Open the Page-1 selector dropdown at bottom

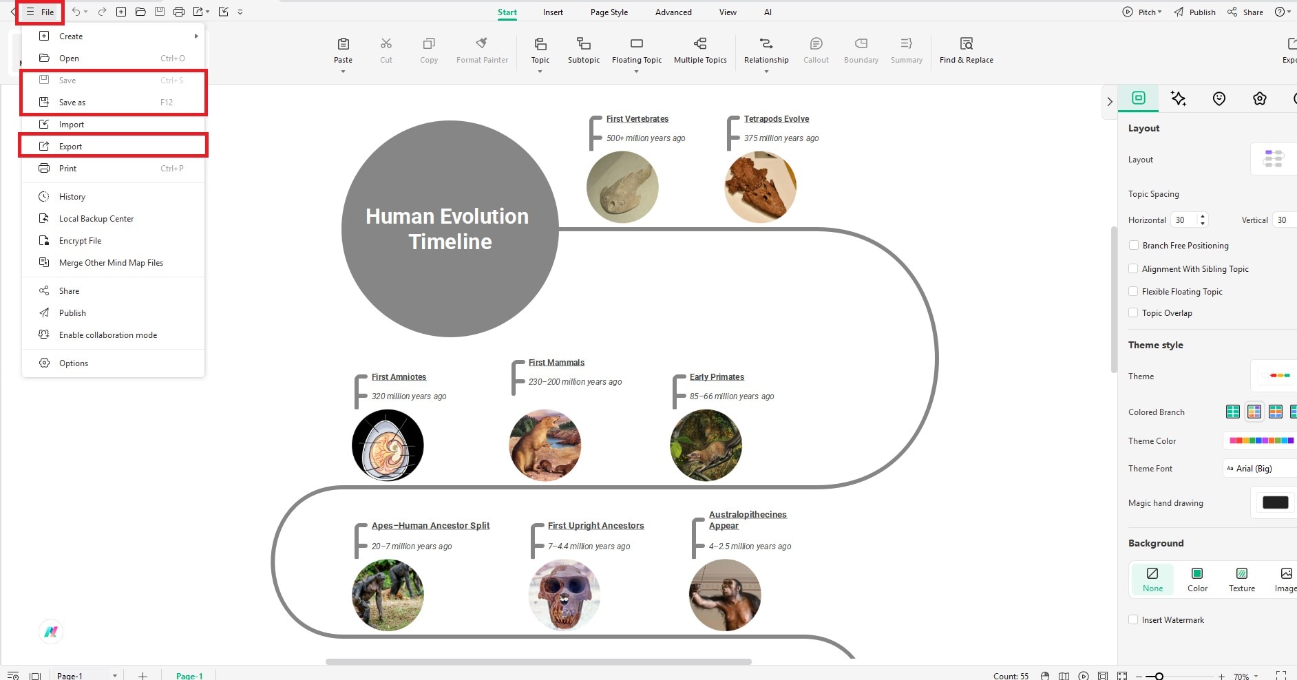tap(114, 676)
